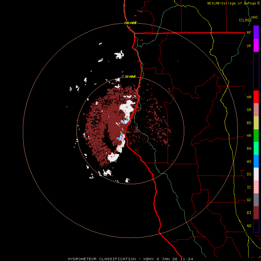The image size is (261, 261).
Task: Click the IC legend label
Action: (x=249, y=187)
